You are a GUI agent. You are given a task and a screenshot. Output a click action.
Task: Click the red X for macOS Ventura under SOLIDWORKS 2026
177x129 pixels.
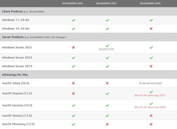(x=151, y=116)
